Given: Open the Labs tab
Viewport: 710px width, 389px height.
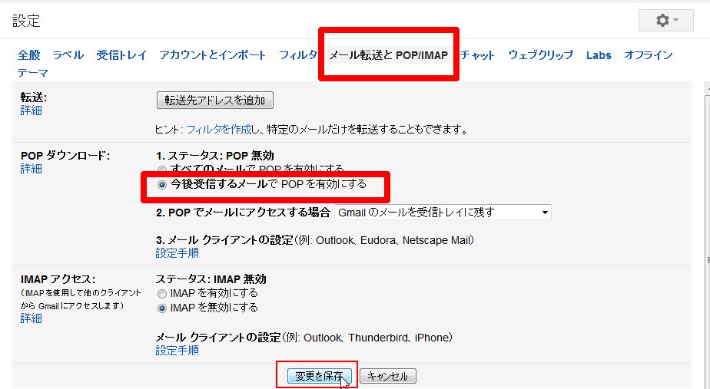Looking at the screenshot, I should click(x=599, y=55).
